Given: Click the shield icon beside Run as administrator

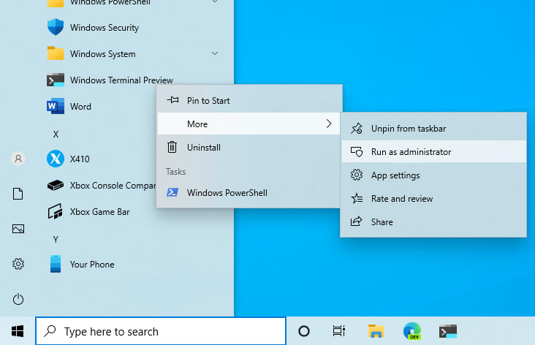Looking at the screenshot, I should [357, 152].
